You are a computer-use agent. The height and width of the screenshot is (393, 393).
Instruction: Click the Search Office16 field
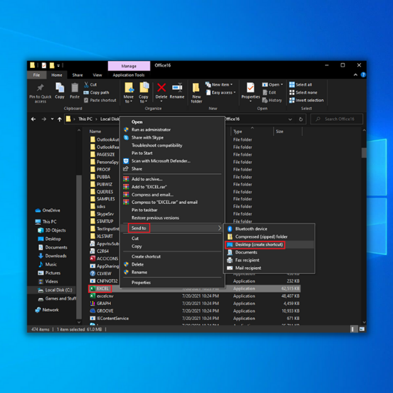point(336,119)
